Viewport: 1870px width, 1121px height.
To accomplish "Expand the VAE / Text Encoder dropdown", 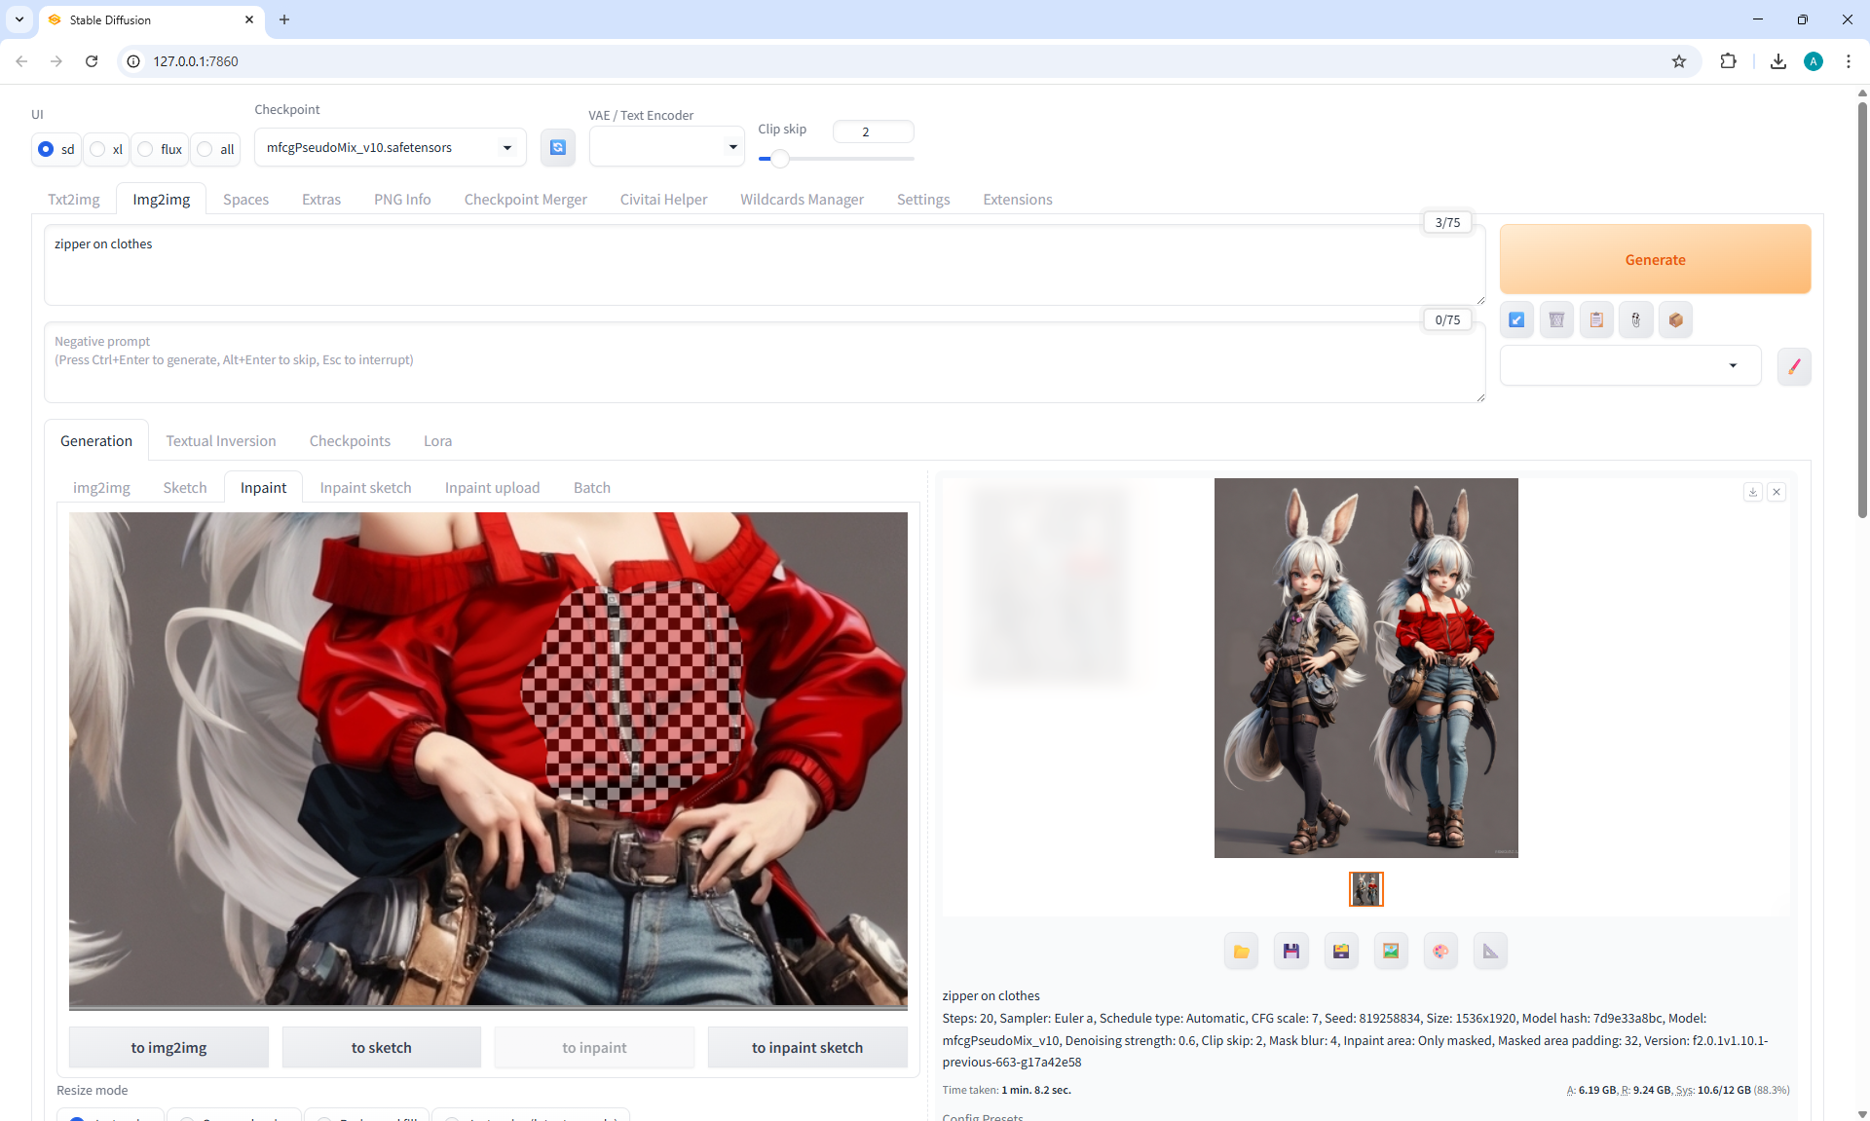I will [x=666, y=147].
